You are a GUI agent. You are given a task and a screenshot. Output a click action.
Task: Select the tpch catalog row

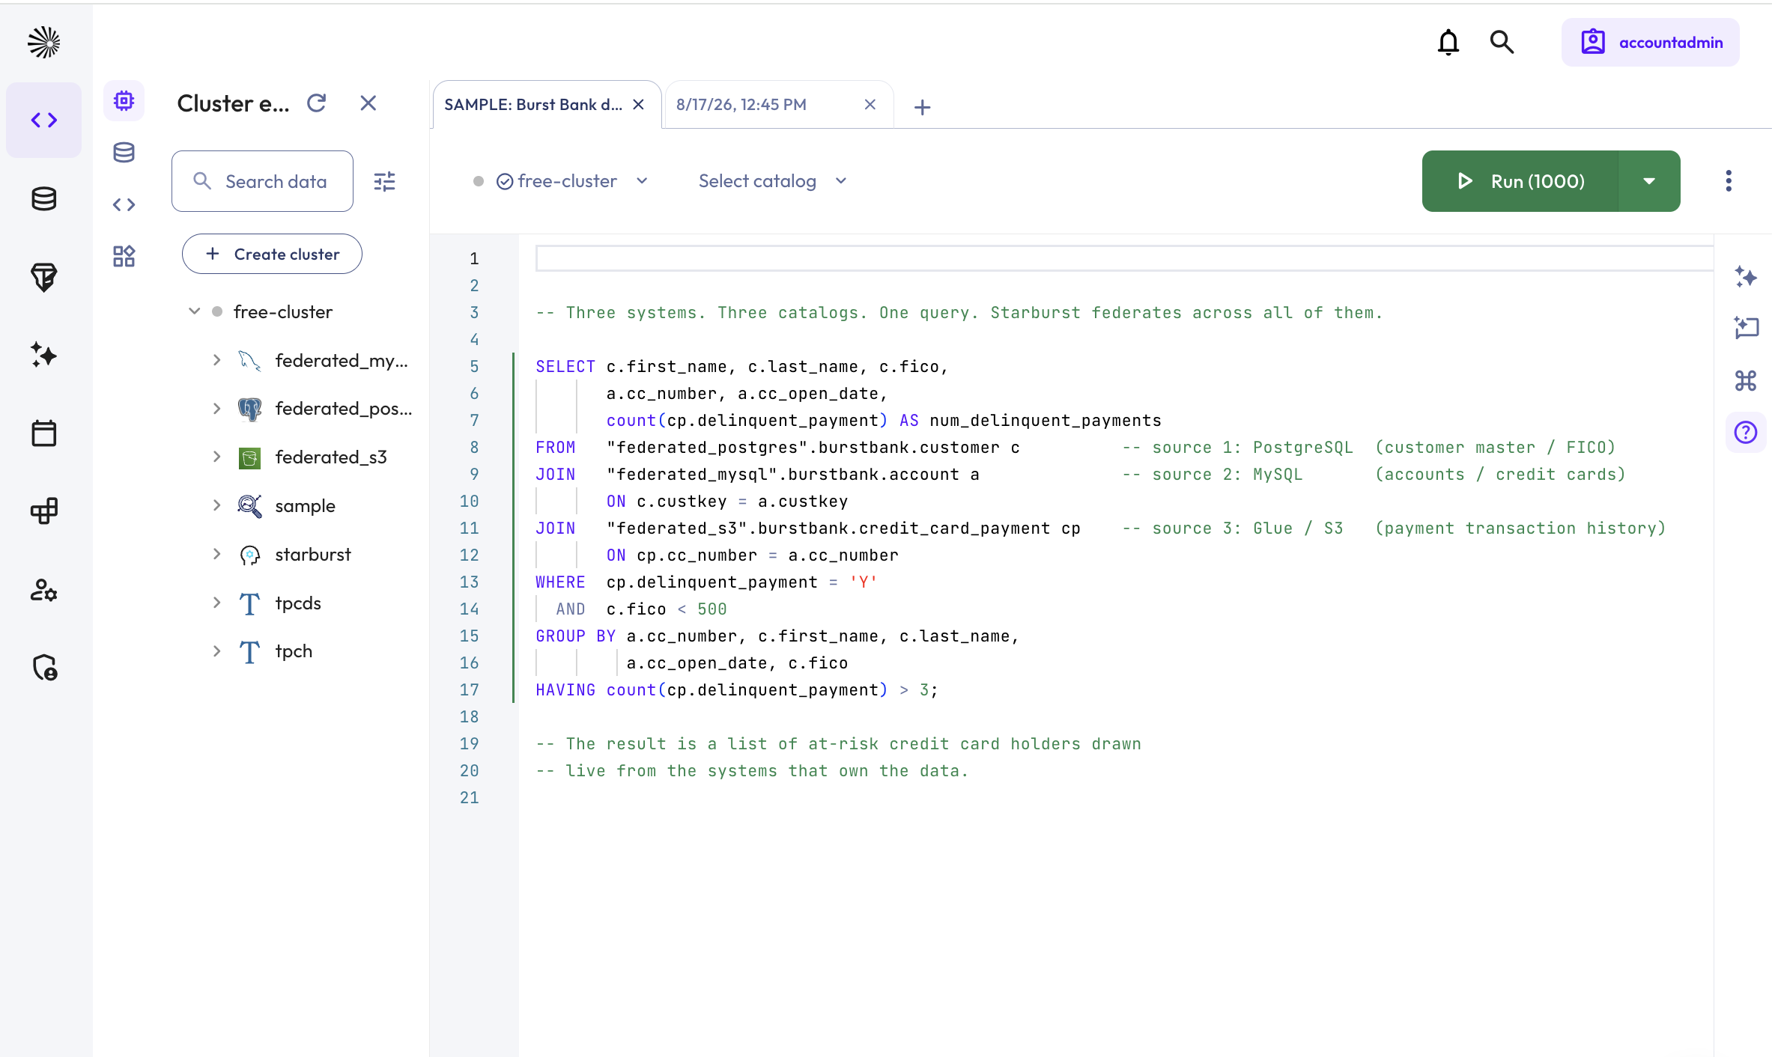click(x=294, y=651)
